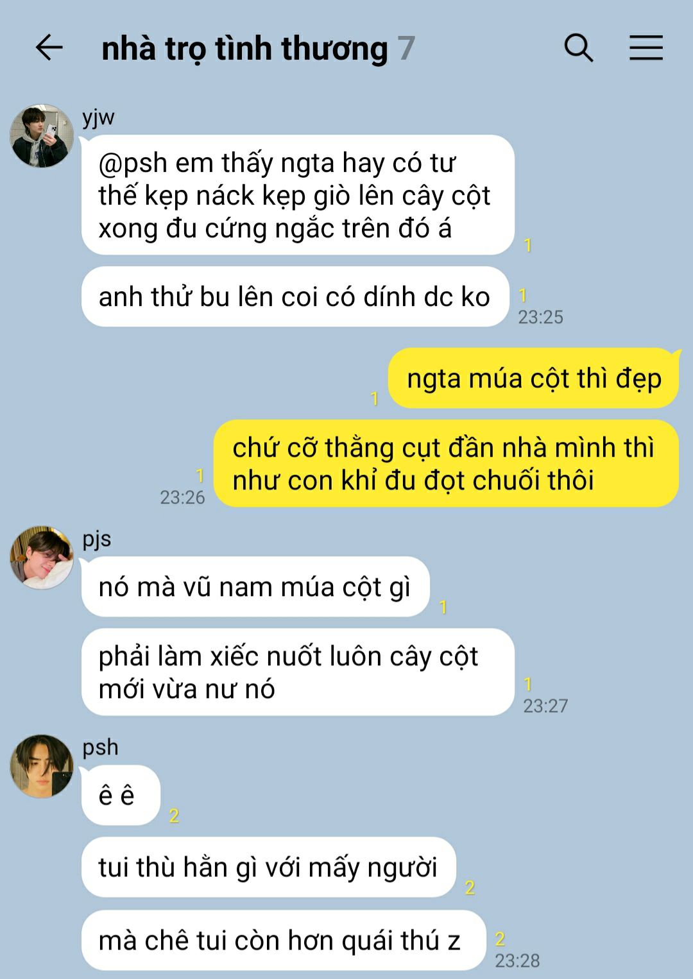Tap the chat title nhà trọ tình thương
The height and width of the screenshot is (979, 693).
(x=244, y=49)
